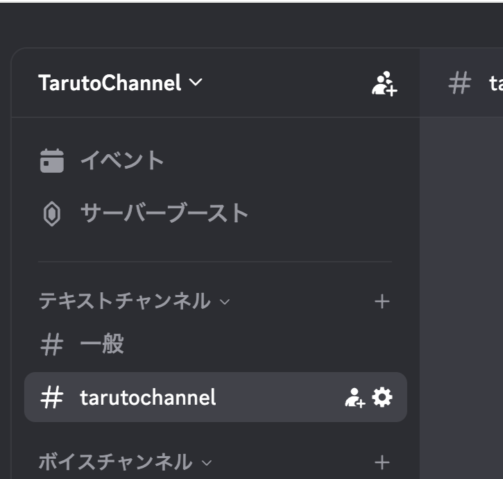Open tarutochannel settings gear icon
This screenshot has height=479, width=503.
382,397
